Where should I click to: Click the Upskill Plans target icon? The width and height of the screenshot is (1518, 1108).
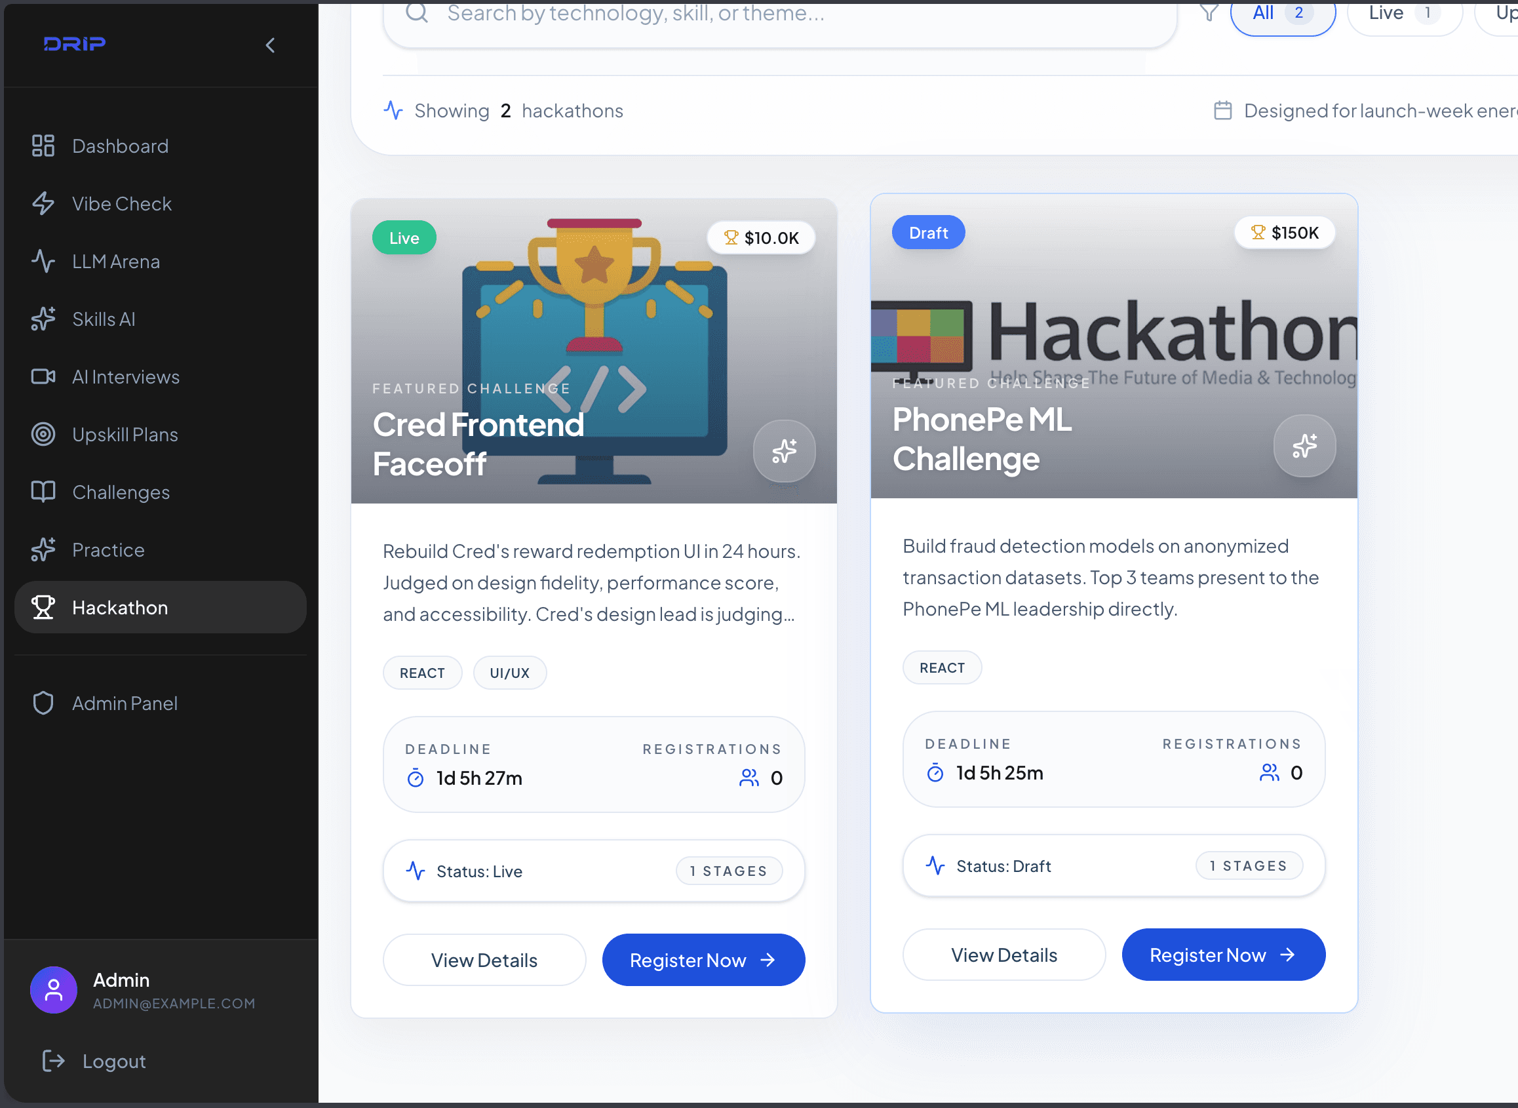(43, 435)
